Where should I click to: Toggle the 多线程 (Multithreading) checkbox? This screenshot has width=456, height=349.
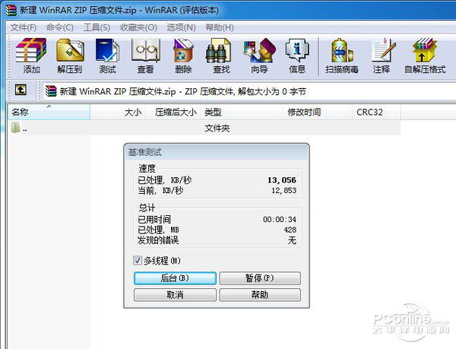coord(138,260)
